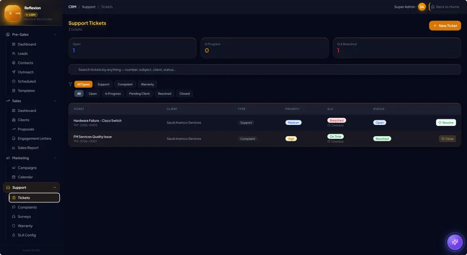Filter tickets by Closed status
This screenshot has width=467, height=255.
pos(184,94)
